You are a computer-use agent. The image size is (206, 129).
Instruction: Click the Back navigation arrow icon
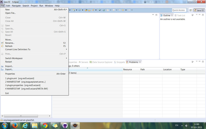coord(123,10)
